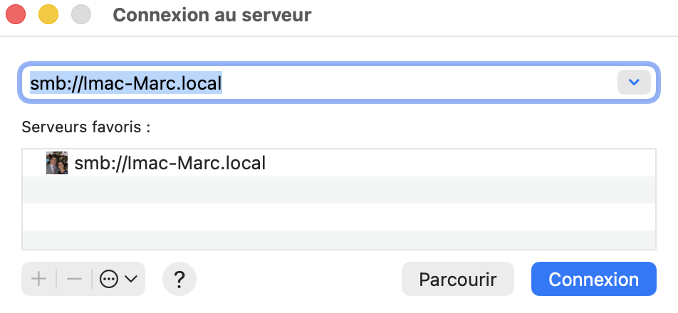Open help with the question mark button
The height and width of the screenshot is (313, 678).
(179, 279)
